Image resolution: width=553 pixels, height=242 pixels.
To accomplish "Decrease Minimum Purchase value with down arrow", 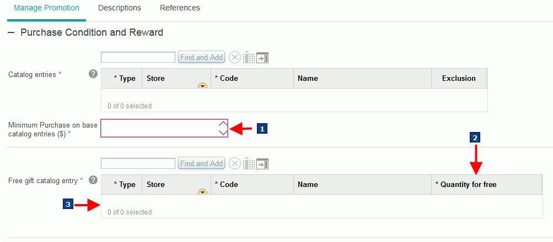I will click(x=222, y=133).
